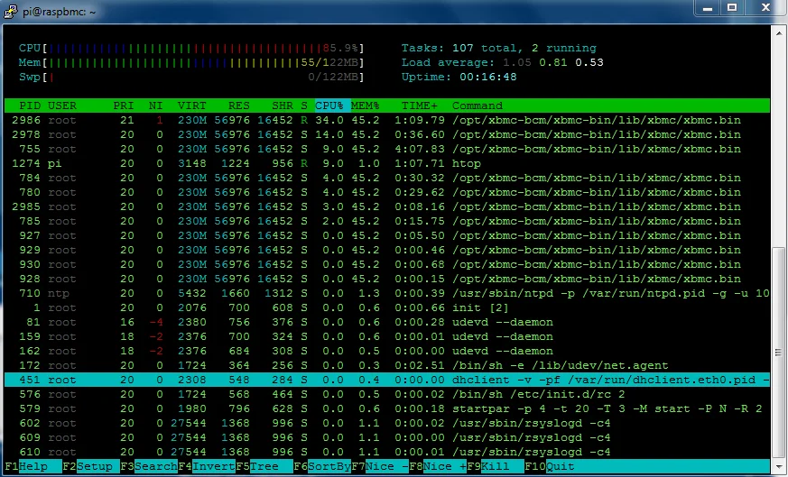Click F10 Quit
Screen dimensions: 788x477
click(550, 466)
